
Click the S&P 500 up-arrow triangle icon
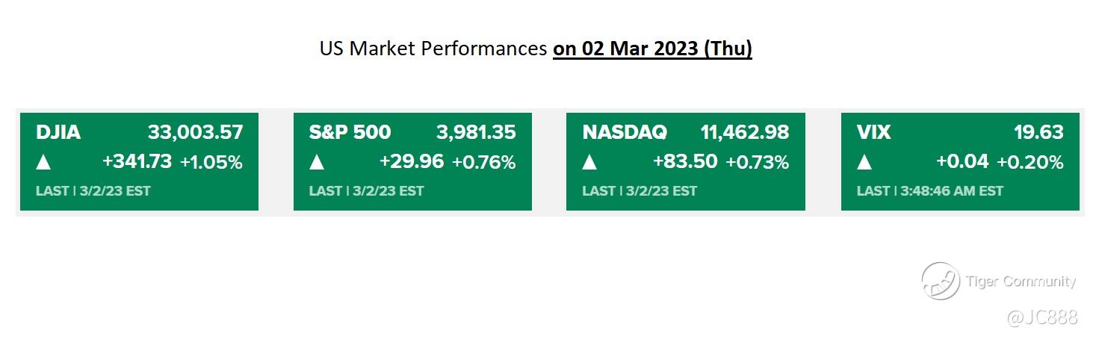[x=317, y=162]
